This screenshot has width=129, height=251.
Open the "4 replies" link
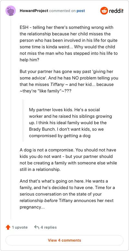[x=49, y=227]
